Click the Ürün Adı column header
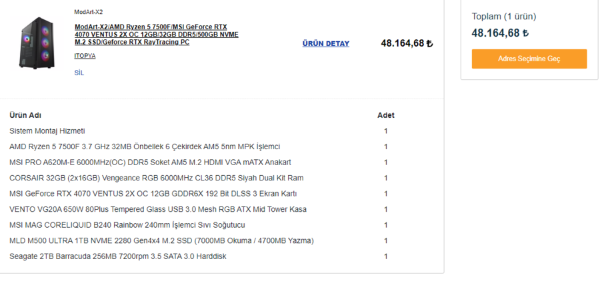Viewport: 600px width, 287px height. point(25,115)
